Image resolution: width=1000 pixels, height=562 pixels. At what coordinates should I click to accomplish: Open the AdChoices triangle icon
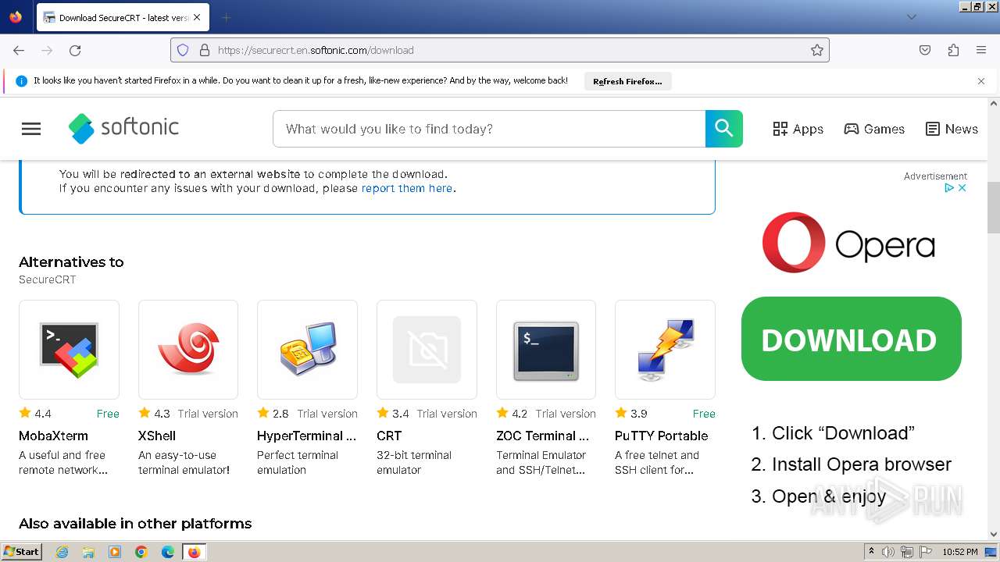tap(950, 187)
